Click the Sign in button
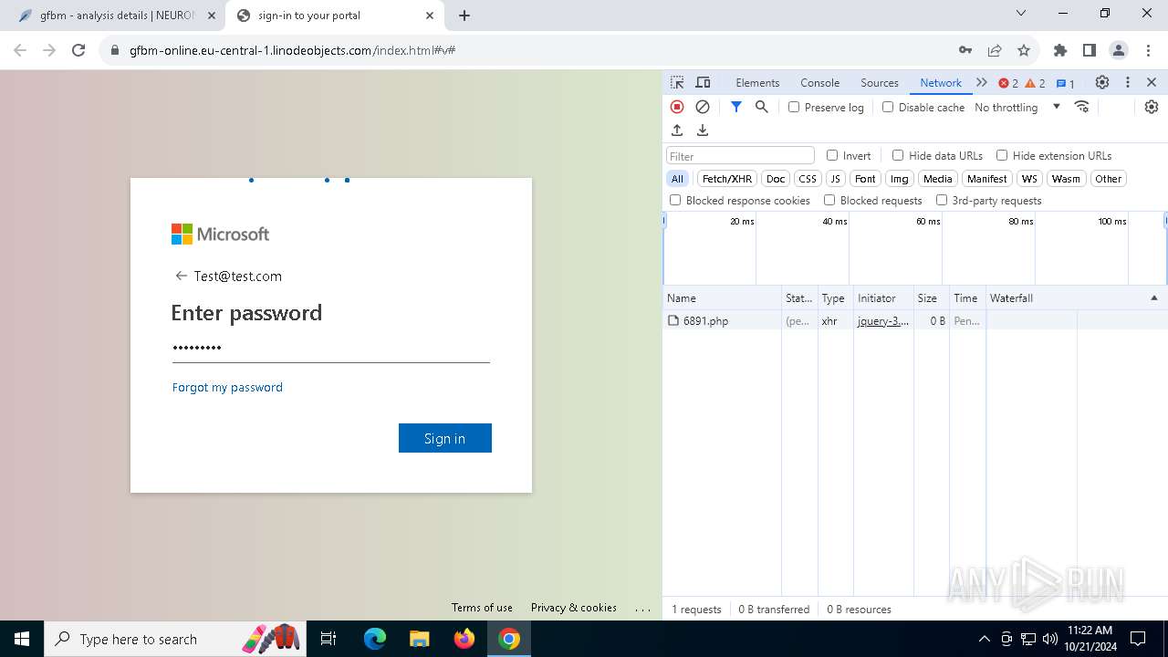The image size is (1168, 657). click(444, 438)
